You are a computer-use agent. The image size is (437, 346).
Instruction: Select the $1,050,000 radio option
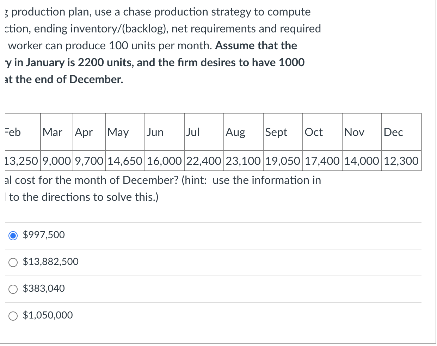pos(13,316)
